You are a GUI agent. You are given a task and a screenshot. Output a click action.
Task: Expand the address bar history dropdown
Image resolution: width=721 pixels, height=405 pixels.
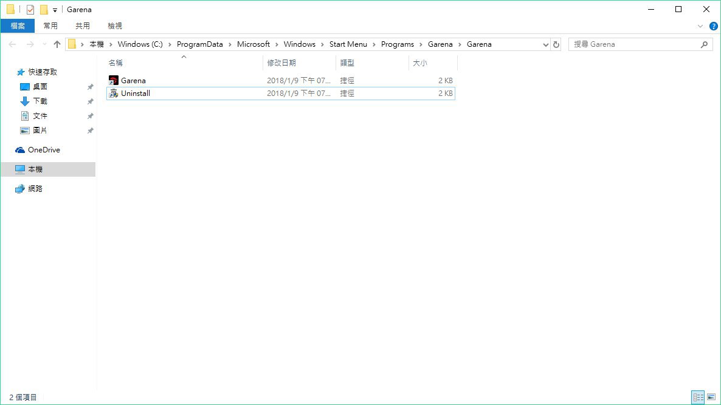(545, 44)
